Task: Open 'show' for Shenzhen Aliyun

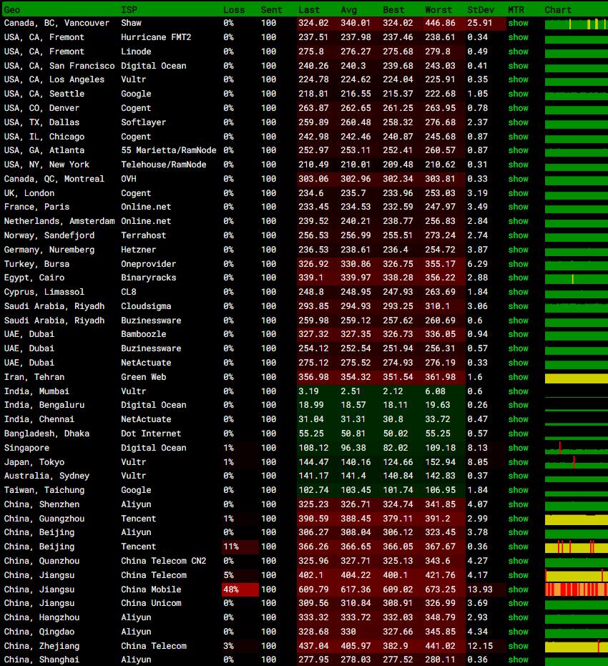Action: click(518, 504)
